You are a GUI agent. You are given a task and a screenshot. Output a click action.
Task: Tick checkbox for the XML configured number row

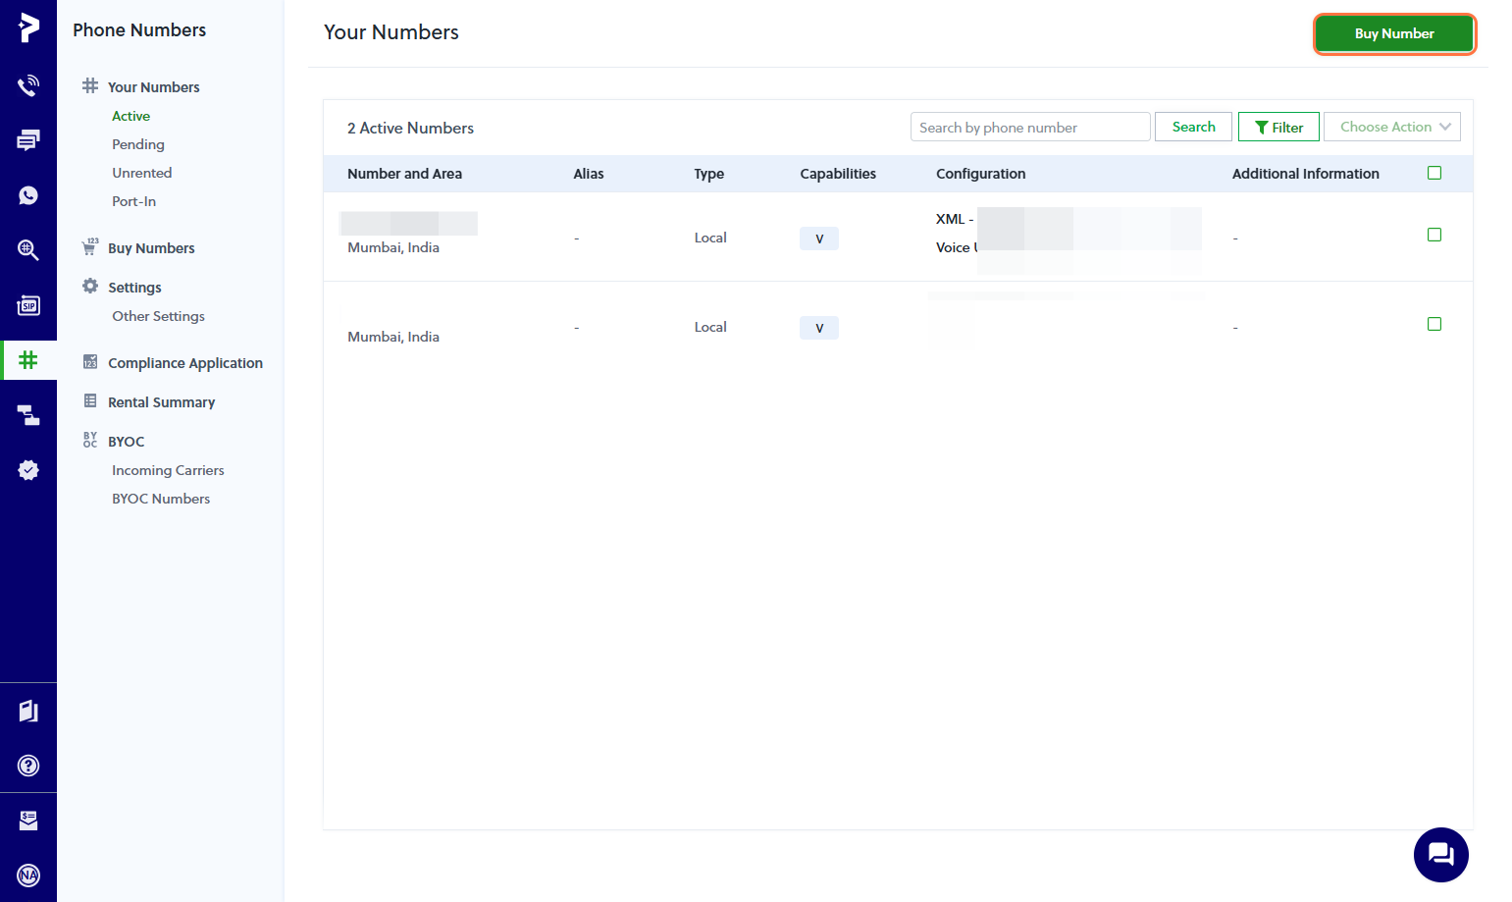1434,235
